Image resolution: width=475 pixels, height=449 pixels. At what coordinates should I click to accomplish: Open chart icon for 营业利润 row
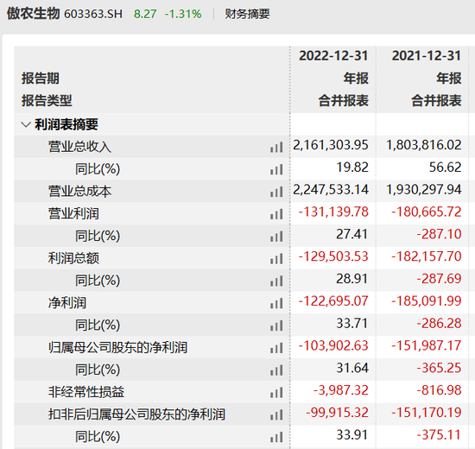click(x=276, y=214)
